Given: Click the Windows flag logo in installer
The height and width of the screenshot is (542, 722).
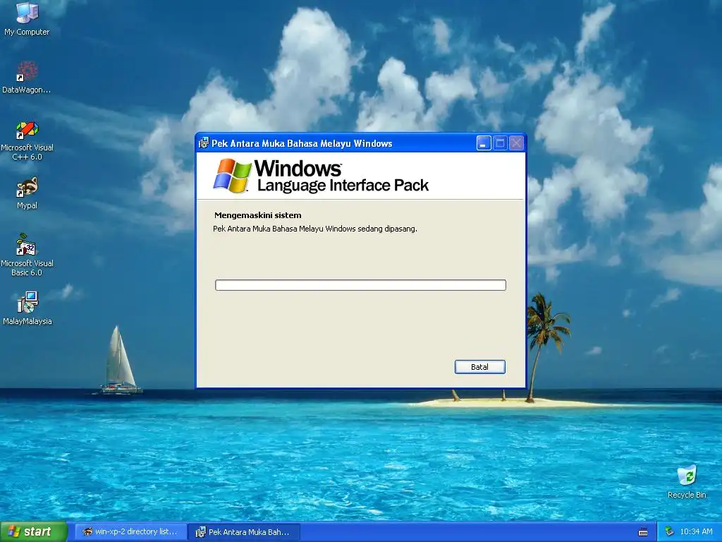Looking at the screenshot, I should [232, 176].
